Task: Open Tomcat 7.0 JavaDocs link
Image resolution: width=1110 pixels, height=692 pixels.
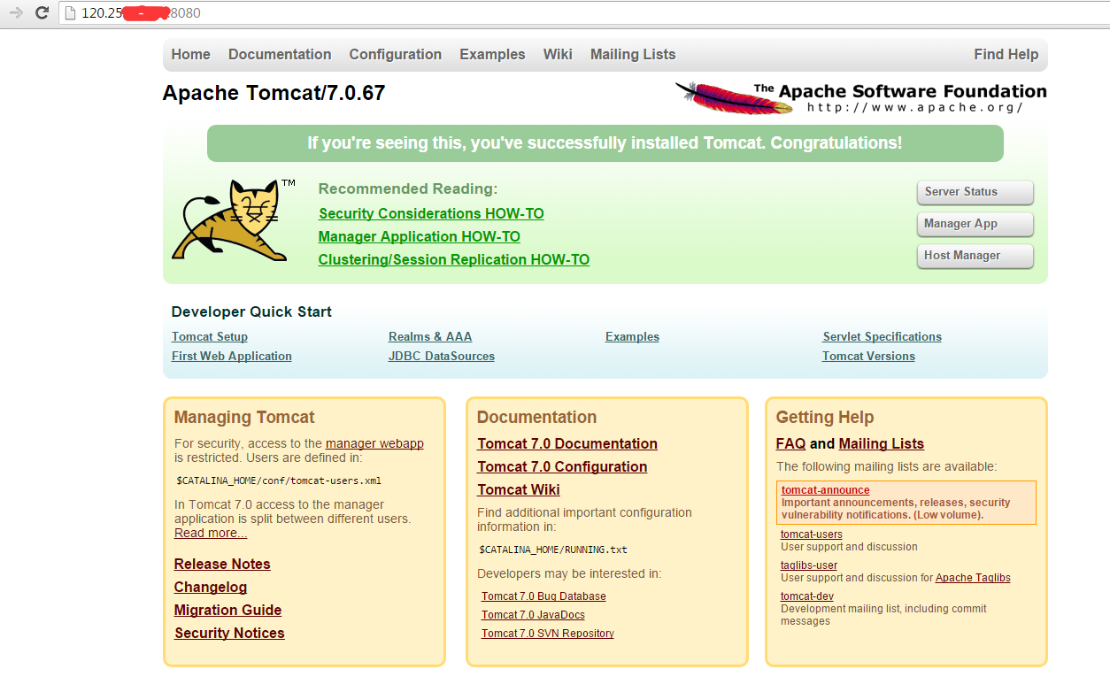Action: coord(533,615)
